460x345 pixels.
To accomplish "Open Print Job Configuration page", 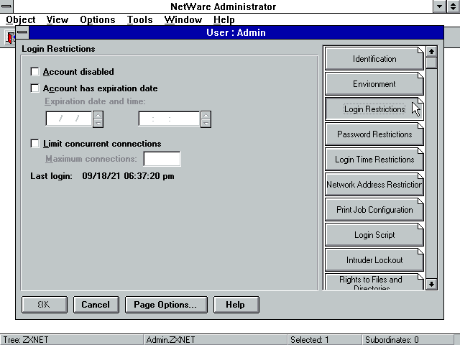I will [374, 210].
